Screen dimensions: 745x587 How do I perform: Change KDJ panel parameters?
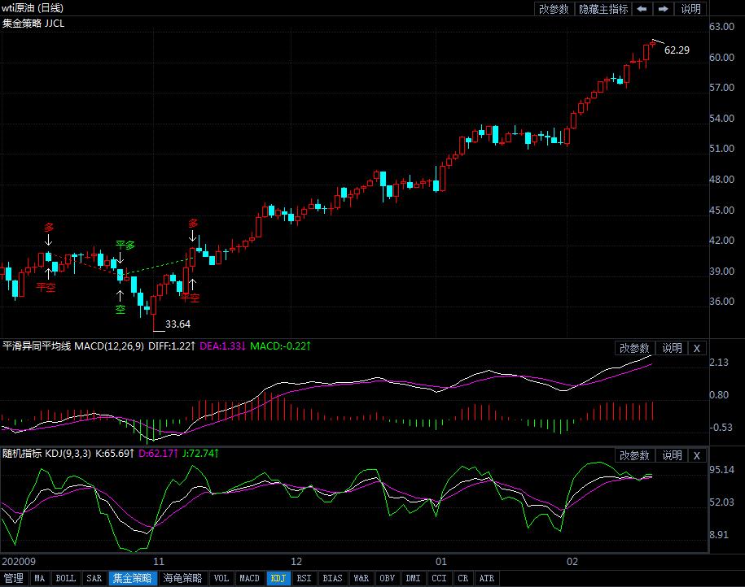(634, 455)
